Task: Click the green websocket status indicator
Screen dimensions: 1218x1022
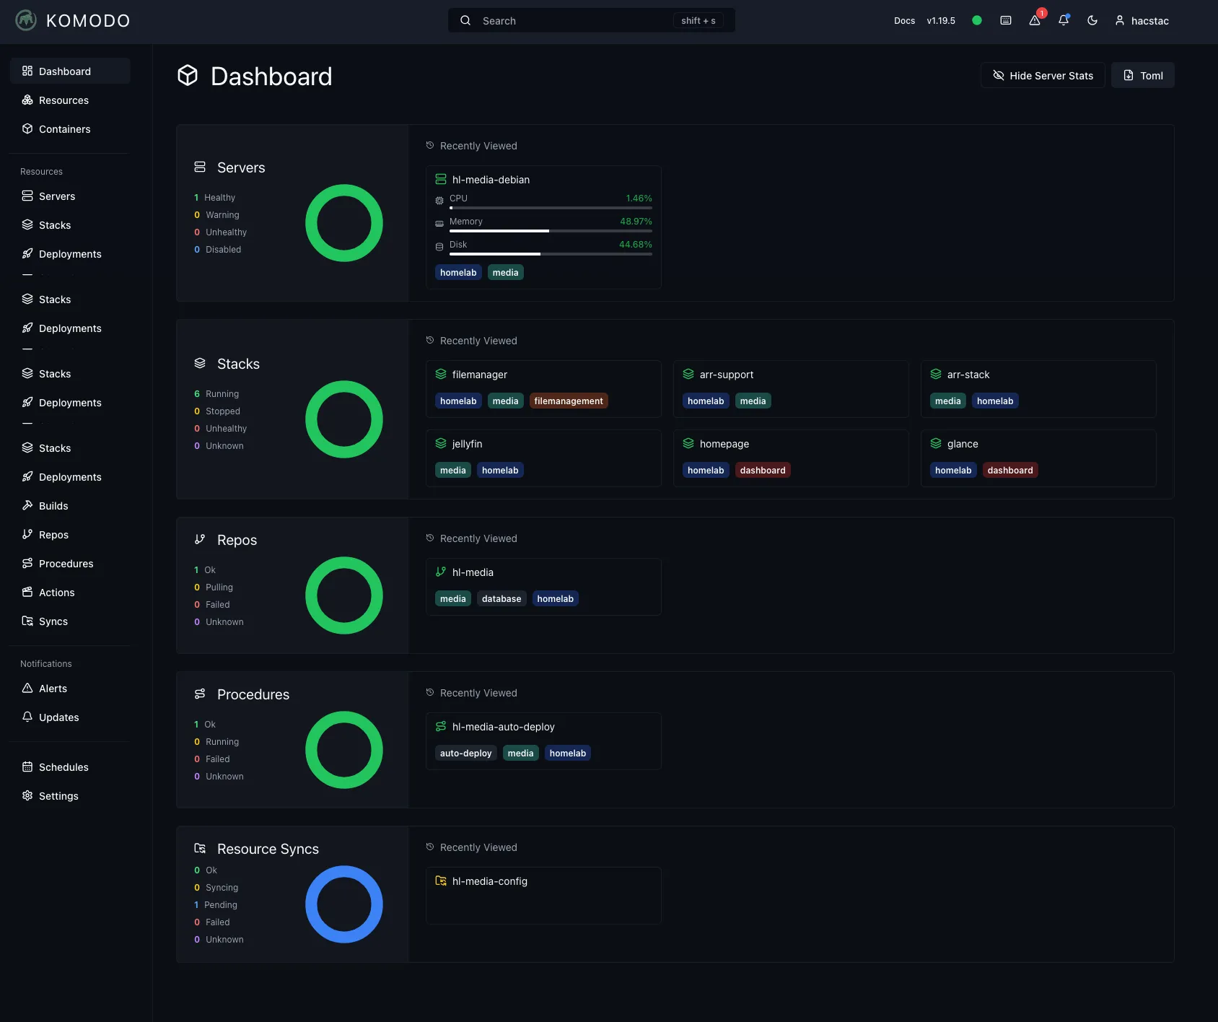Action: (x=977, y=21)
